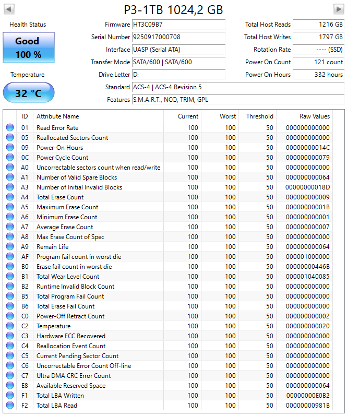Select the Number of Initial Invalid Blocks row

[168, 187]
